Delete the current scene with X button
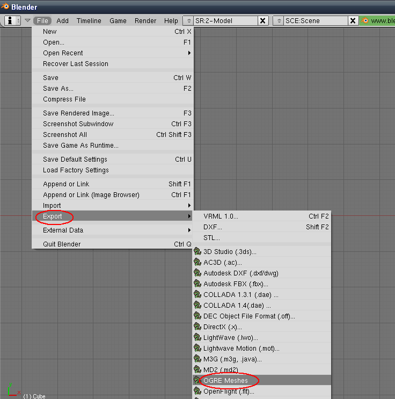The height and width of the screenshot is (399, 395). point(353,20)
